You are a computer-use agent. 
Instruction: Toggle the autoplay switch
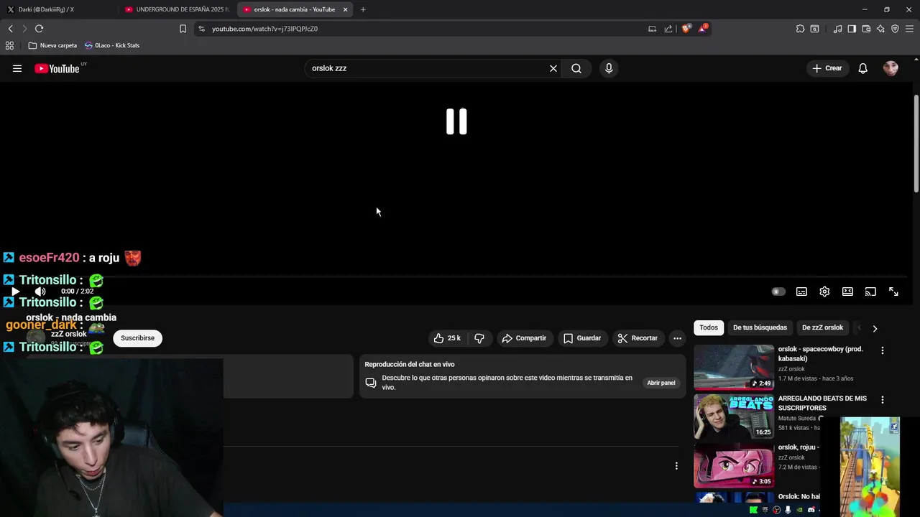(778, 292)
